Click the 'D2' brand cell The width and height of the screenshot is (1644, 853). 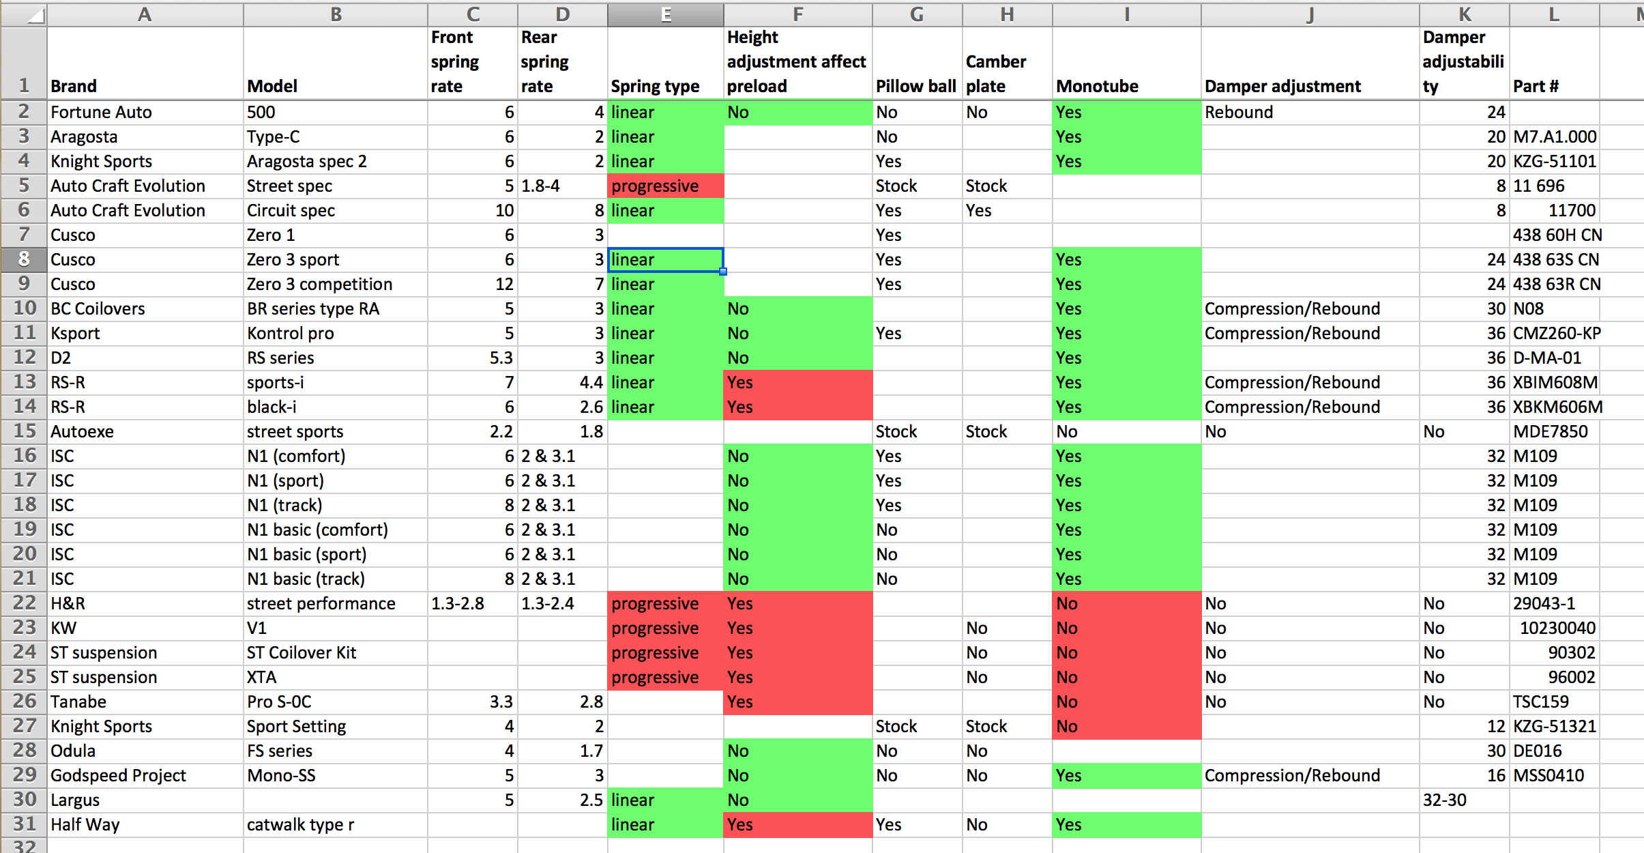click(145, 358)
